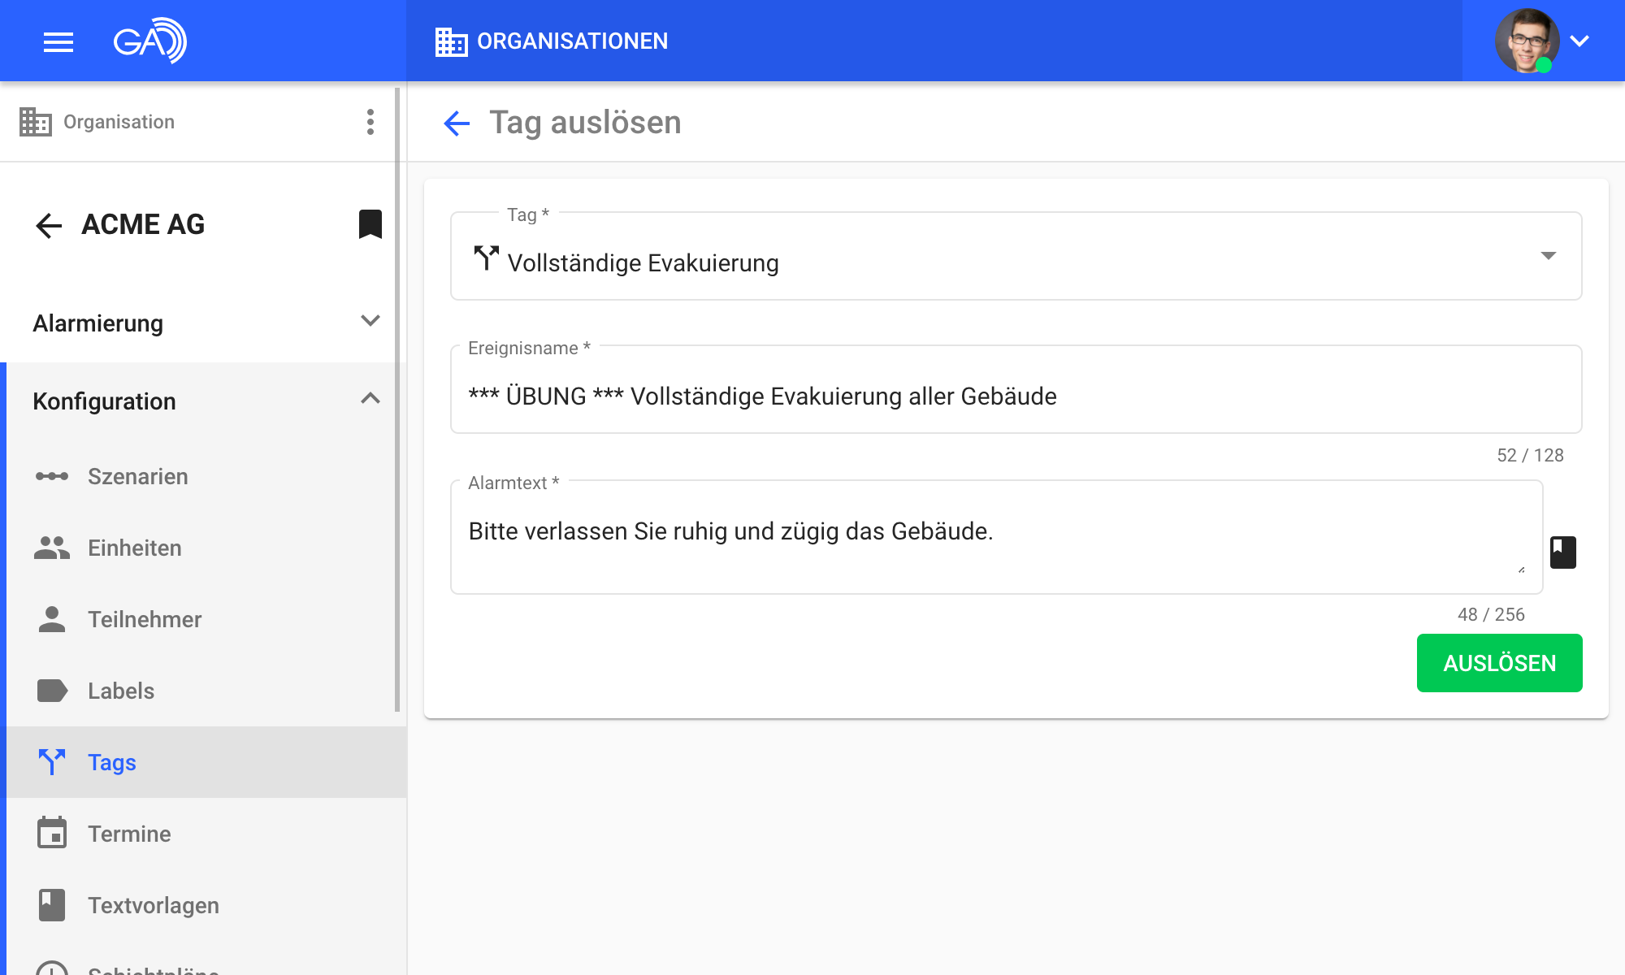
Task: Click back arrow next to Tag auslösen
Action: (457, 123)
